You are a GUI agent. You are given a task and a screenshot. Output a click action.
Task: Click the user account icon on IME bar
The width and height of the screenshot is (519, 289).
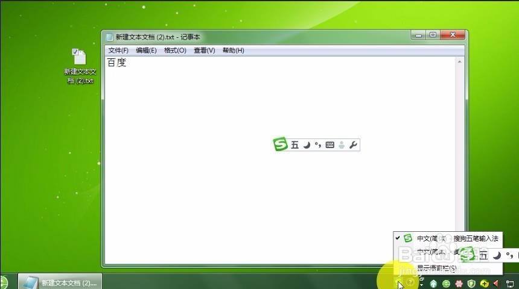pos(342,145)
